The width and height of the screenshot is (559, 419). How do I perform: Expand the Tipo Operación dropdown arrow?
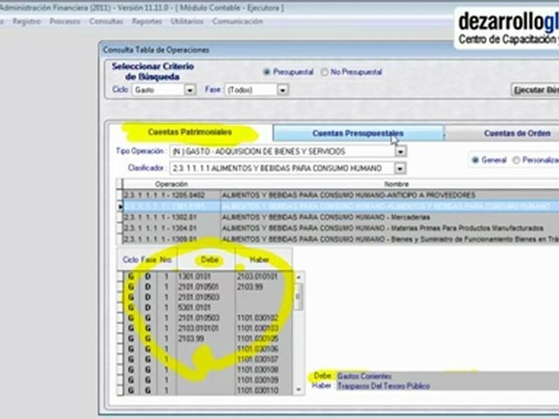(401, 152)
